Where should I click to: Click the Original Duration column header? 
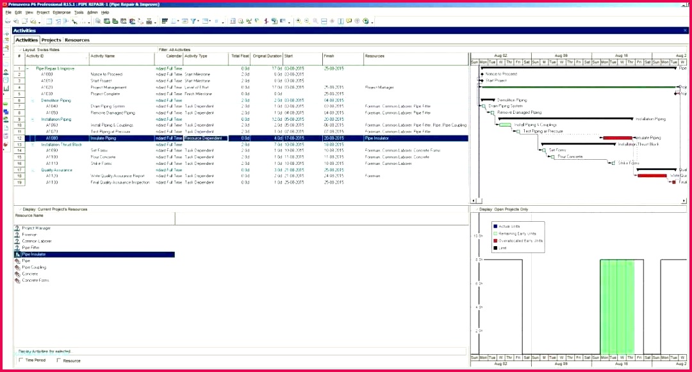click(x=267, y=56)
